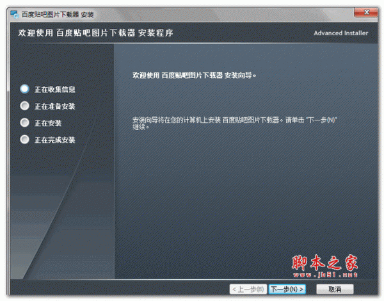Click the installer icon in title bar
Viewport: 384px width, 301px height.
(15, 15)
